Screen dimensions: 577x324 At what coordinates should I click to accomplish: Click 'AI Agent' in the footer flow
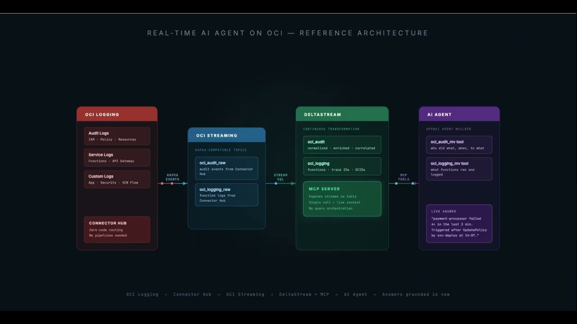click(x=356, y=294)
